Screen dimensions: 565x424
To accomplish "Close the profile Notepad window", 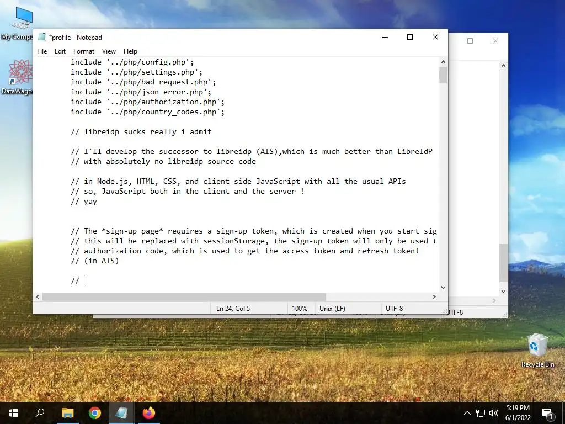I will point(435,37).
